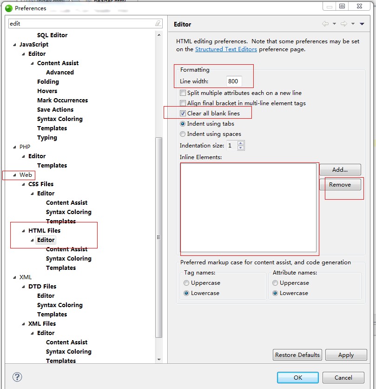Open the preferences page view menu arrow
This screenshot has height=389, width=376.
pyautogui.click(x=362, y=24)
